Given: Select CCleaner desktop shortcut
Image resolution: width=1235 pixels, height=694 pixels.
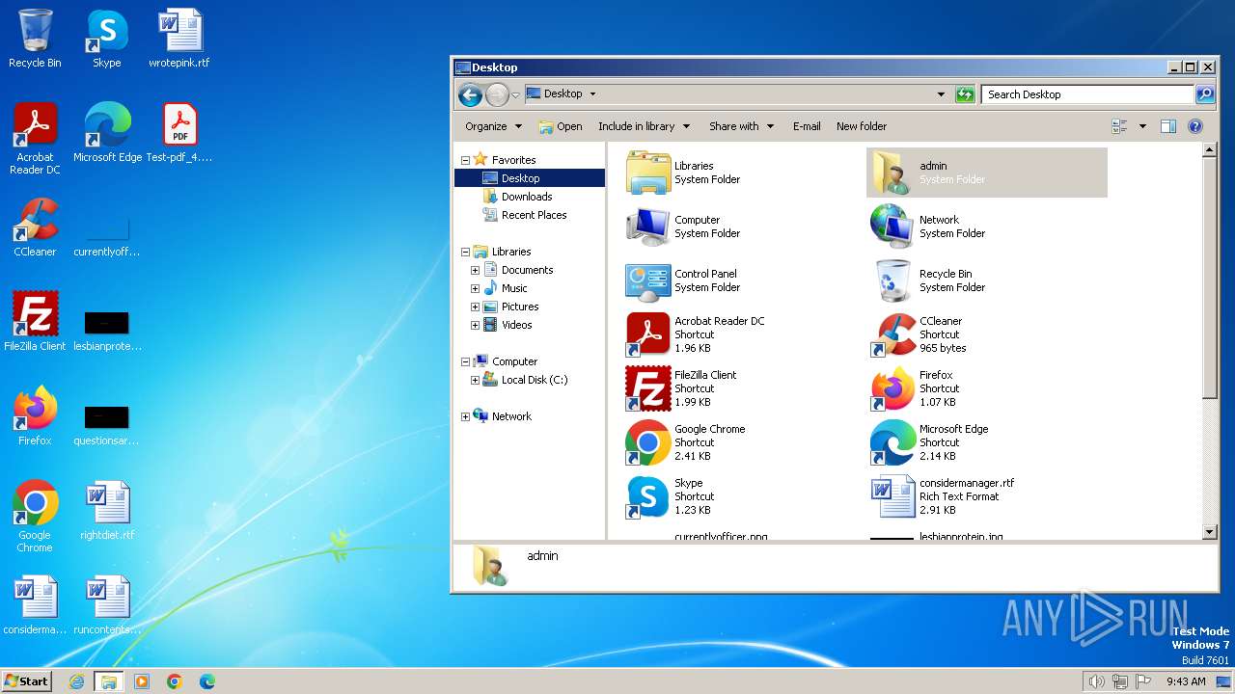Looking at the screenshot, I should (x=35, y=227).
